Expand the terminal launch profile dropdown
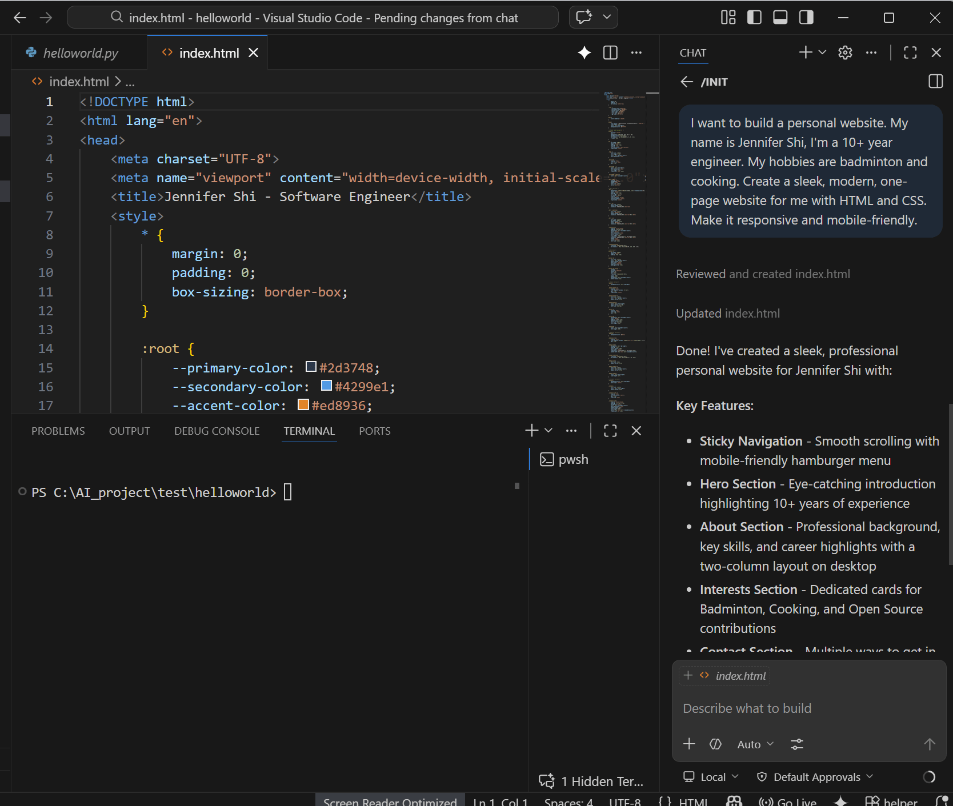Screen dimensions: 953x806 (x=548, y=431)
